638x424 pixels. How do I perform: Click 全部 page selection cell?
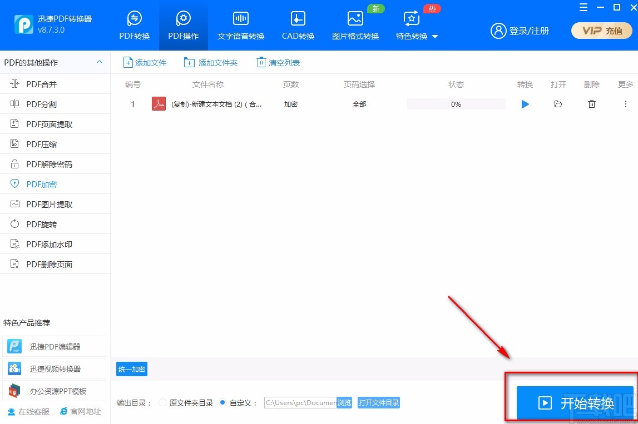click(x=359, y=104)
